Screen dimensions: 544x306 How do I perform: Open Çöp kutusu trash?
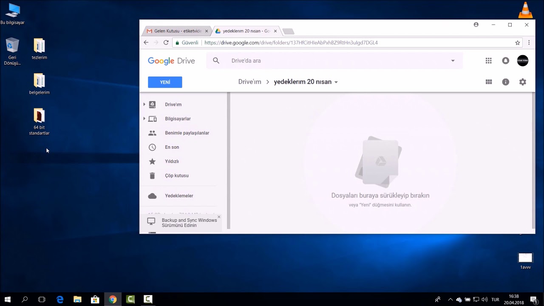tap(176, 176)
